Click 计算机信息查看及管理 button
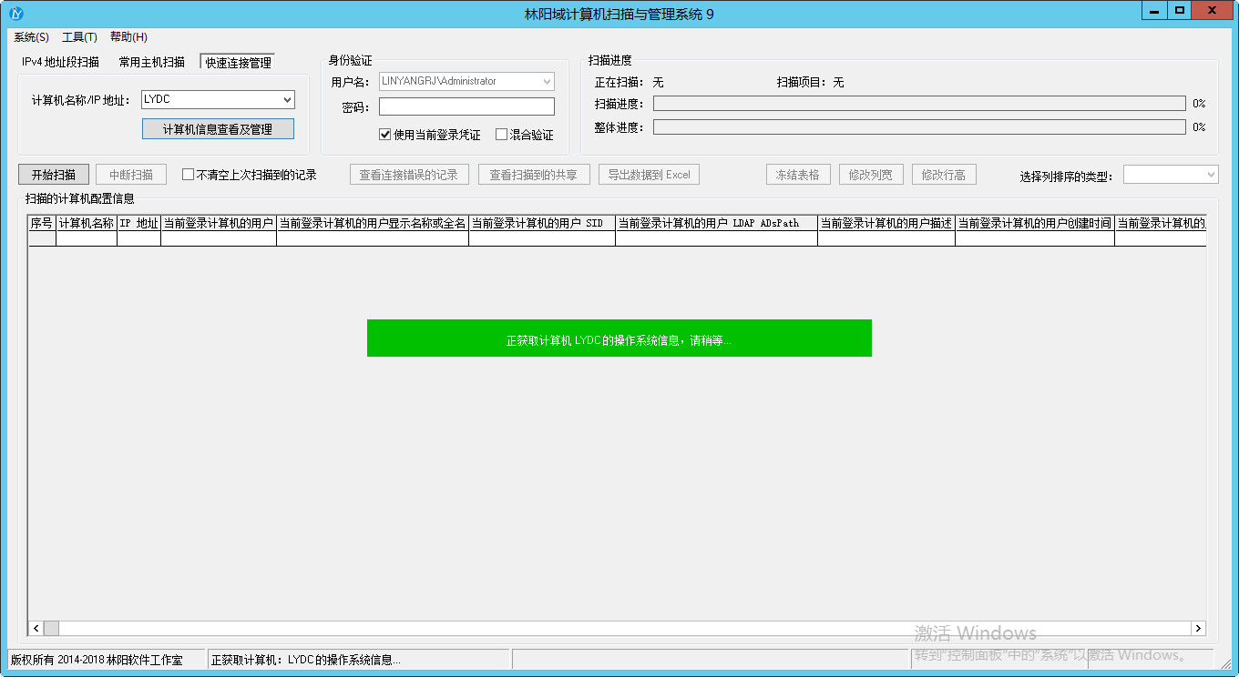 (x=218, y=129)
